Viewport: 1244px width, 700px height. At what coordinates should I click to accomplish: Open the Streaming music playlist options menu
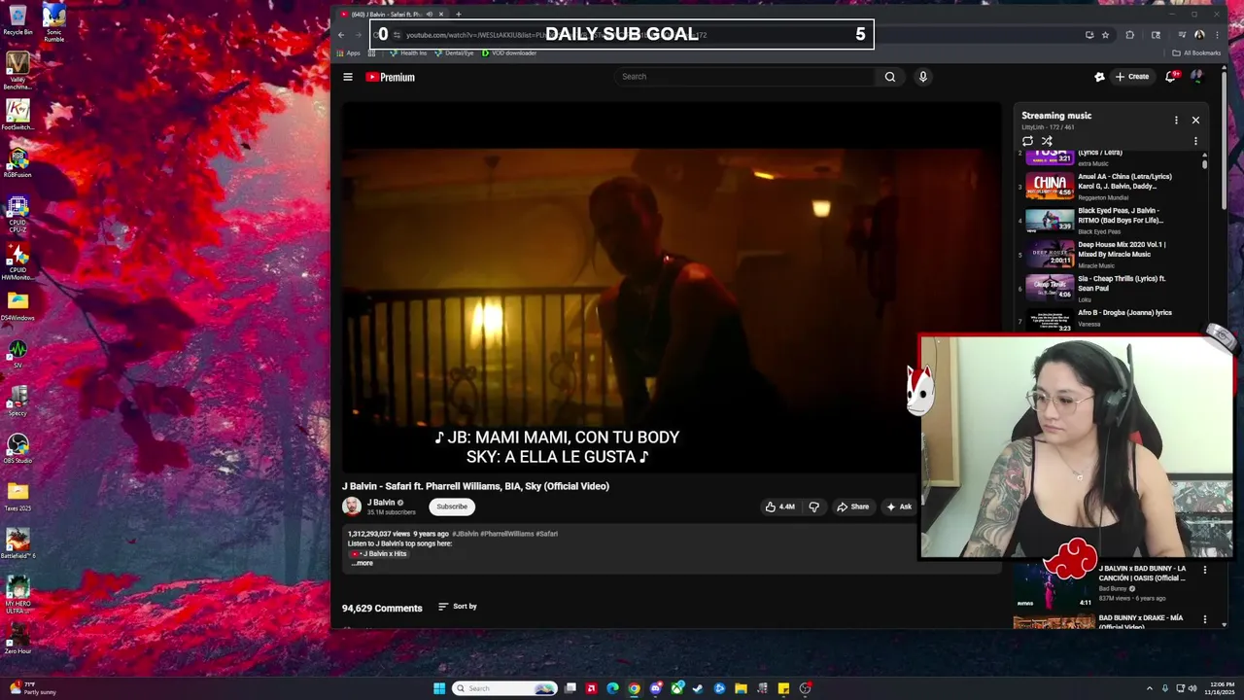[x=1176, y=120]
